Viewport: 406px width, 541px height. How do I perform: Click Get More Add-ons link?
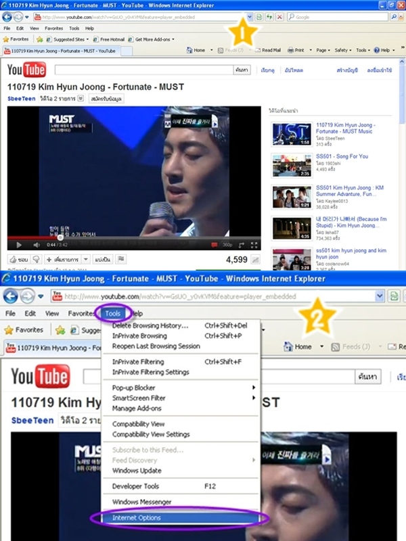pyautogui.click(x=151, y=39)
